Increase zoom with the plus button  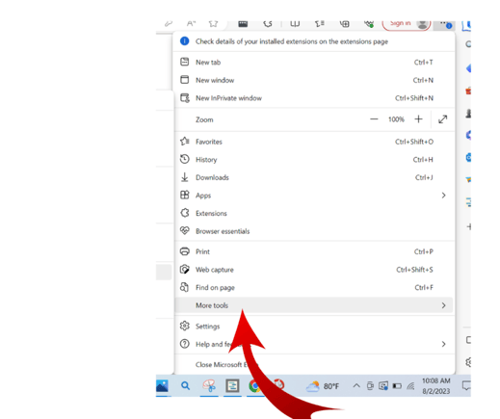(x=418, y=119)
